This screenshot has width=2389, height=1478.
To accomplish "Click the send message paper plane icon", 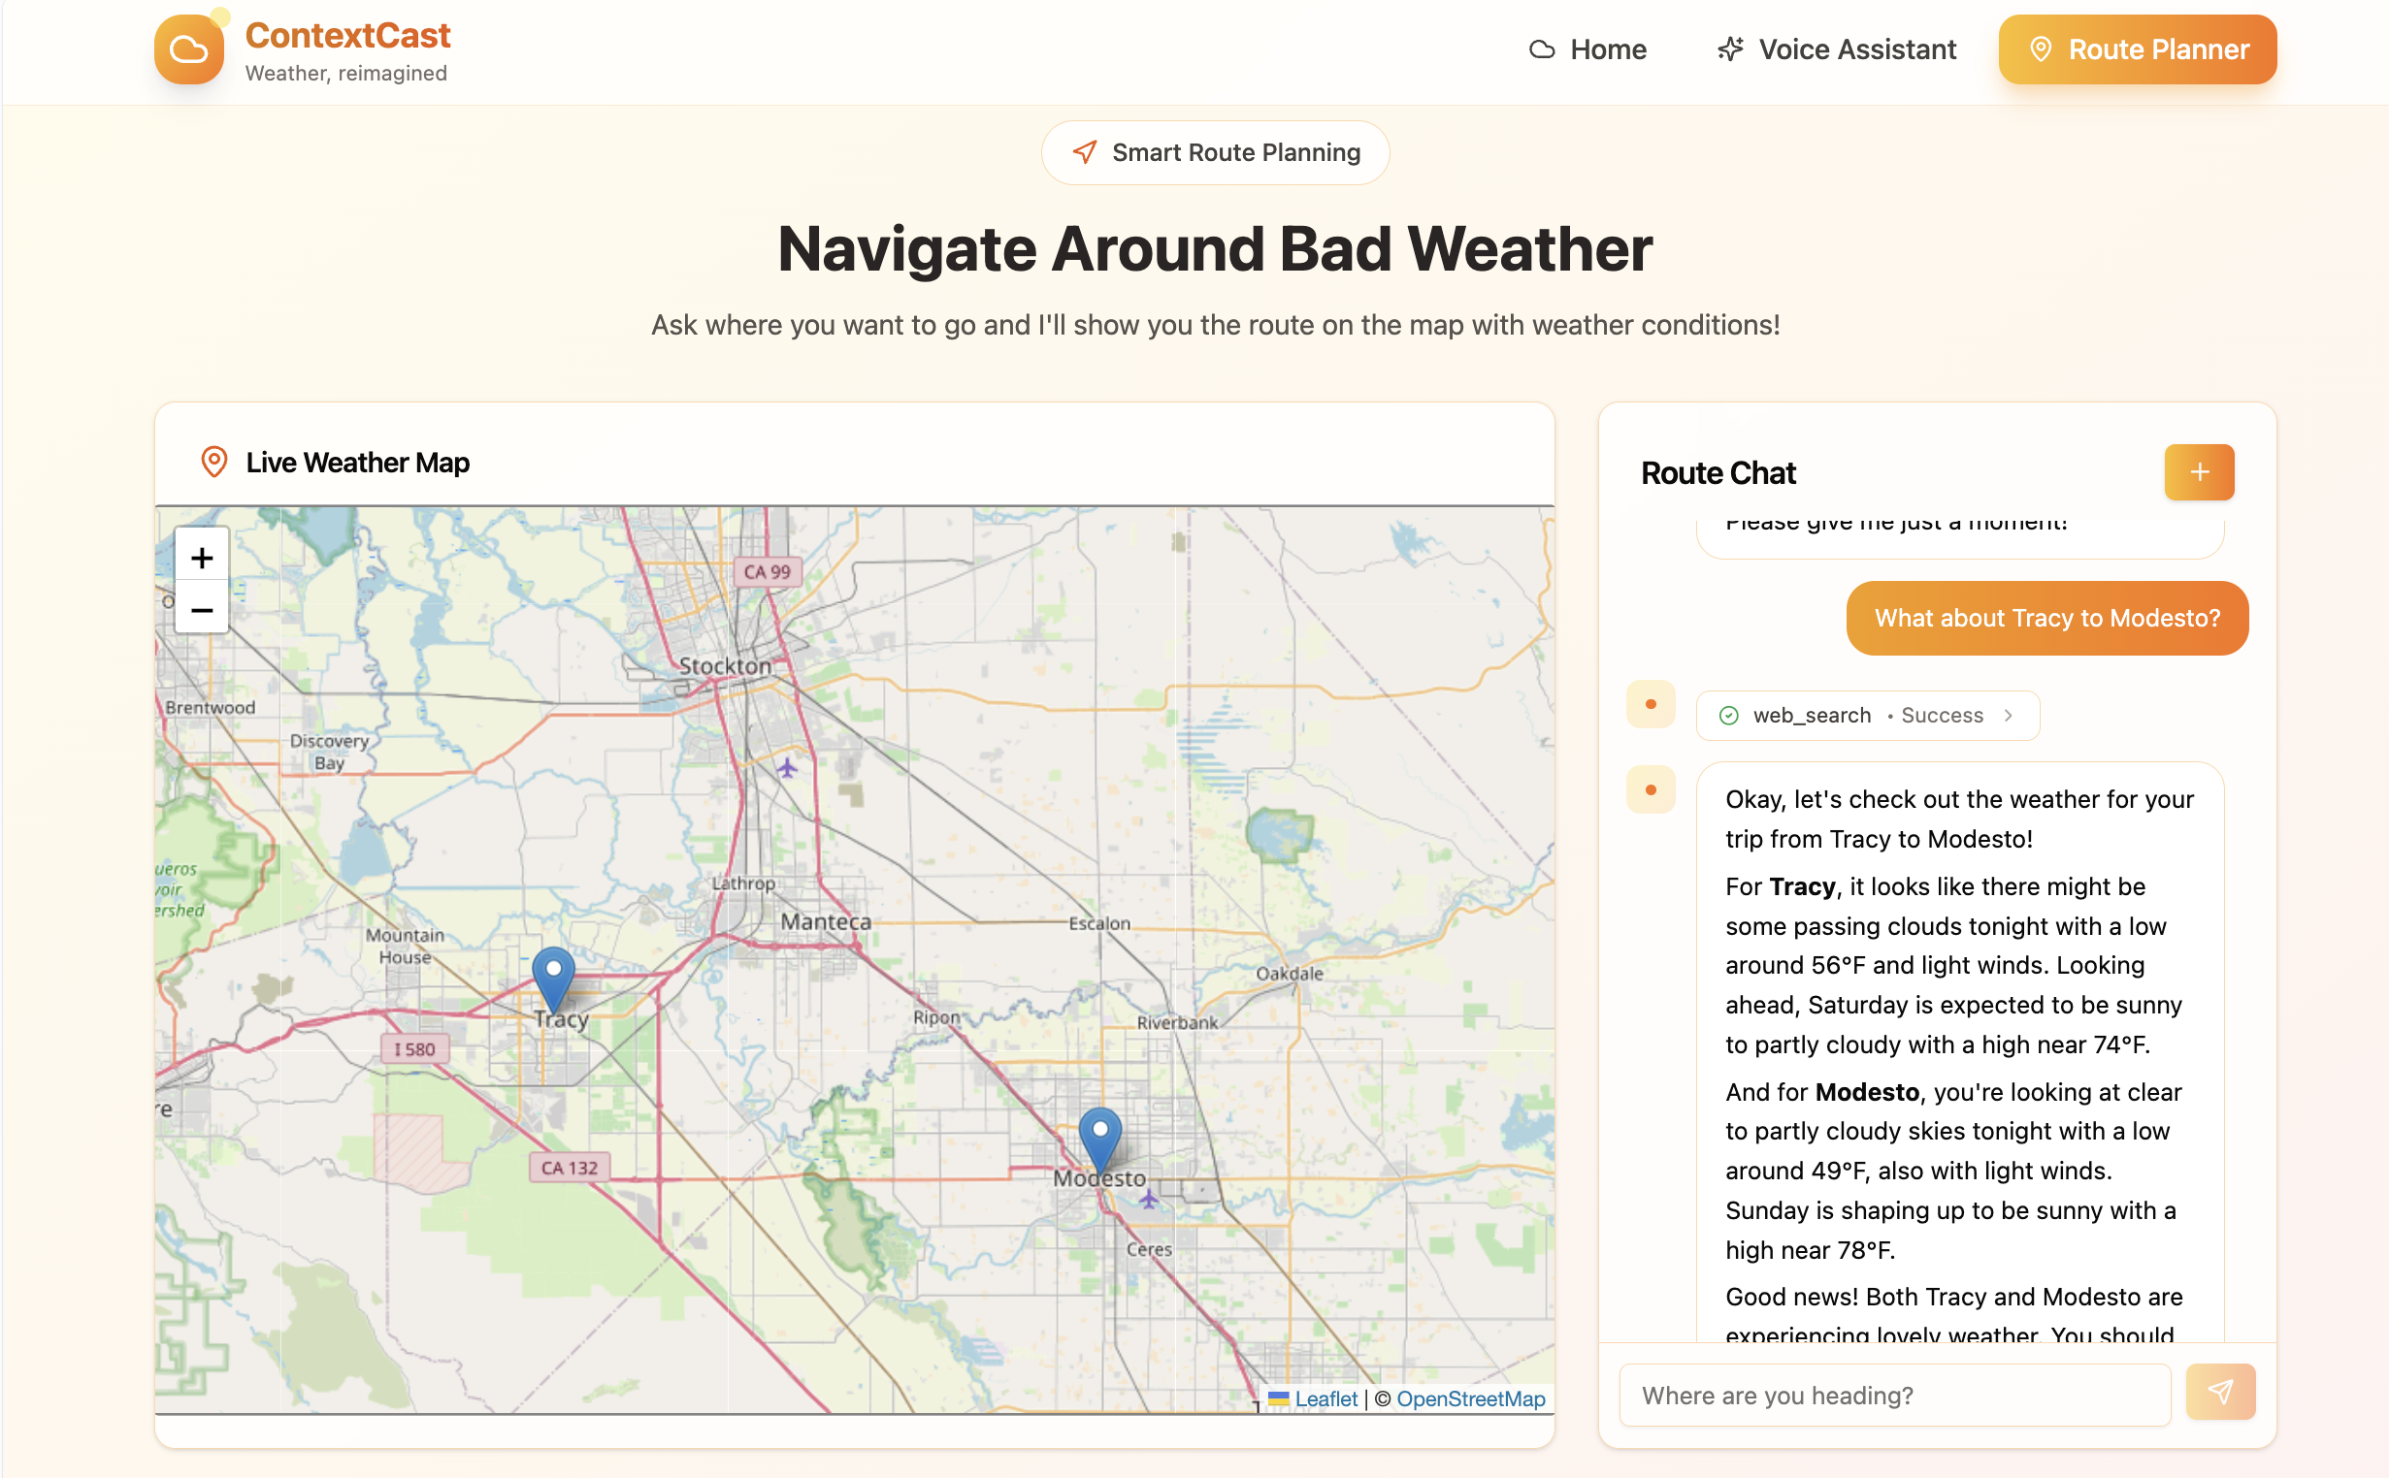I will 2220,1392.
